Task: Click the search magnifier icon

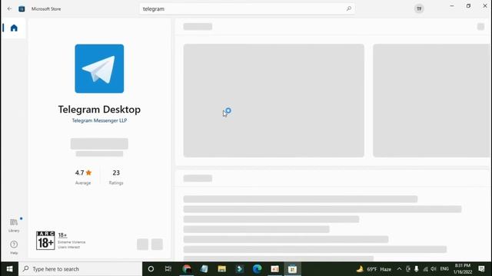Action: (x=348, y=8)
